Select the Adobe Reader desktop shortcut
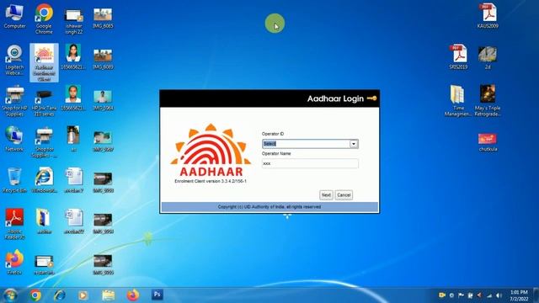Screen dimensions: 539x303 point(14,224)
